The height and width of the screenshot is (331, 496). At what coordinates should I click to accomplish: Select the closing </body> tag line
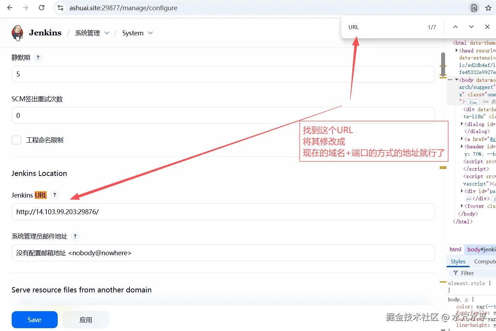click(468, 214)
